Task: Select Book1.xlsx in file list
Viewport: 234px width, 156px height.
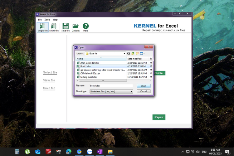Action: point(85,66)
